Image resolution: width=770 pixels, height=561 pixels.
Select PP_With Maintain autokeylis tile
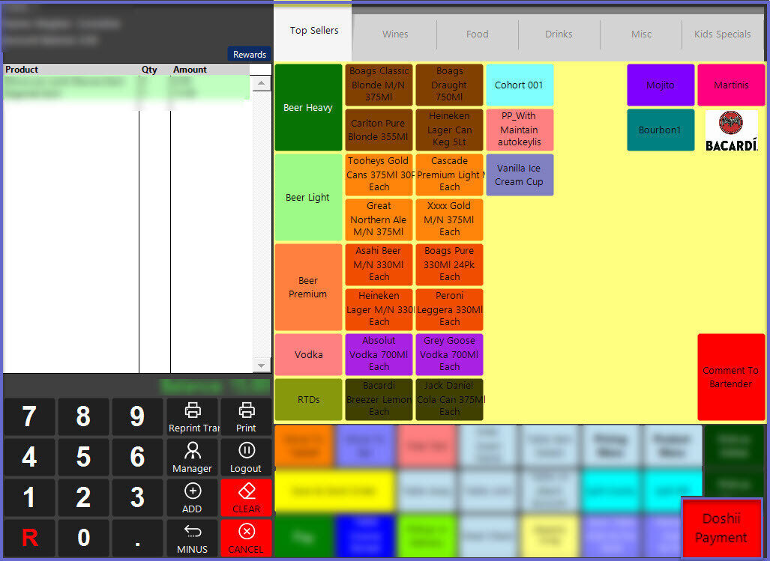coord(520,130)
